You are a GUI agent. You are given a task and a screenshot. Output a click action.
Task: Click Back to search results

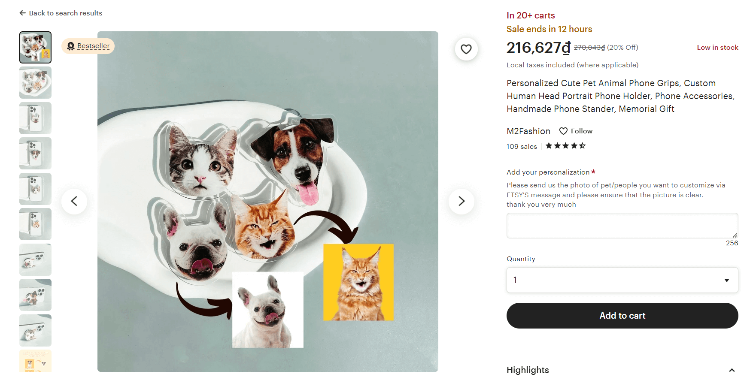coord(65,13)
